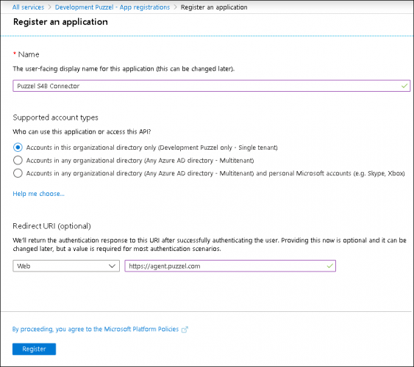Click the chevron after All services breadcrumb
The width and height of the screenshot is (414, 367).
(x=50, y=7)
